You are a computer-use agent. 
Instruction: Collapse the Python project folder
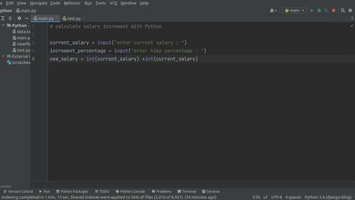point(3,25)
